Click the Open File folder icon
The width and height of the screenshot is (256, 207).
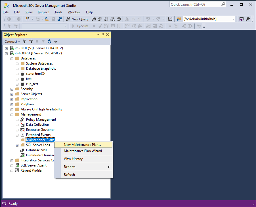47,19
